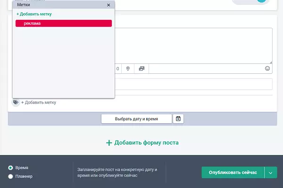Open the image gallery icon
This screenshot has width=283, height=188.
coord(141,69)
